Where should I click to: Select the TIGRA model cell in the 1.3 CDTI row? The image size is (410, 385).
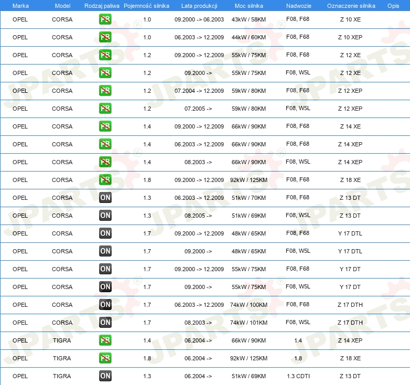tap(62, 376)
